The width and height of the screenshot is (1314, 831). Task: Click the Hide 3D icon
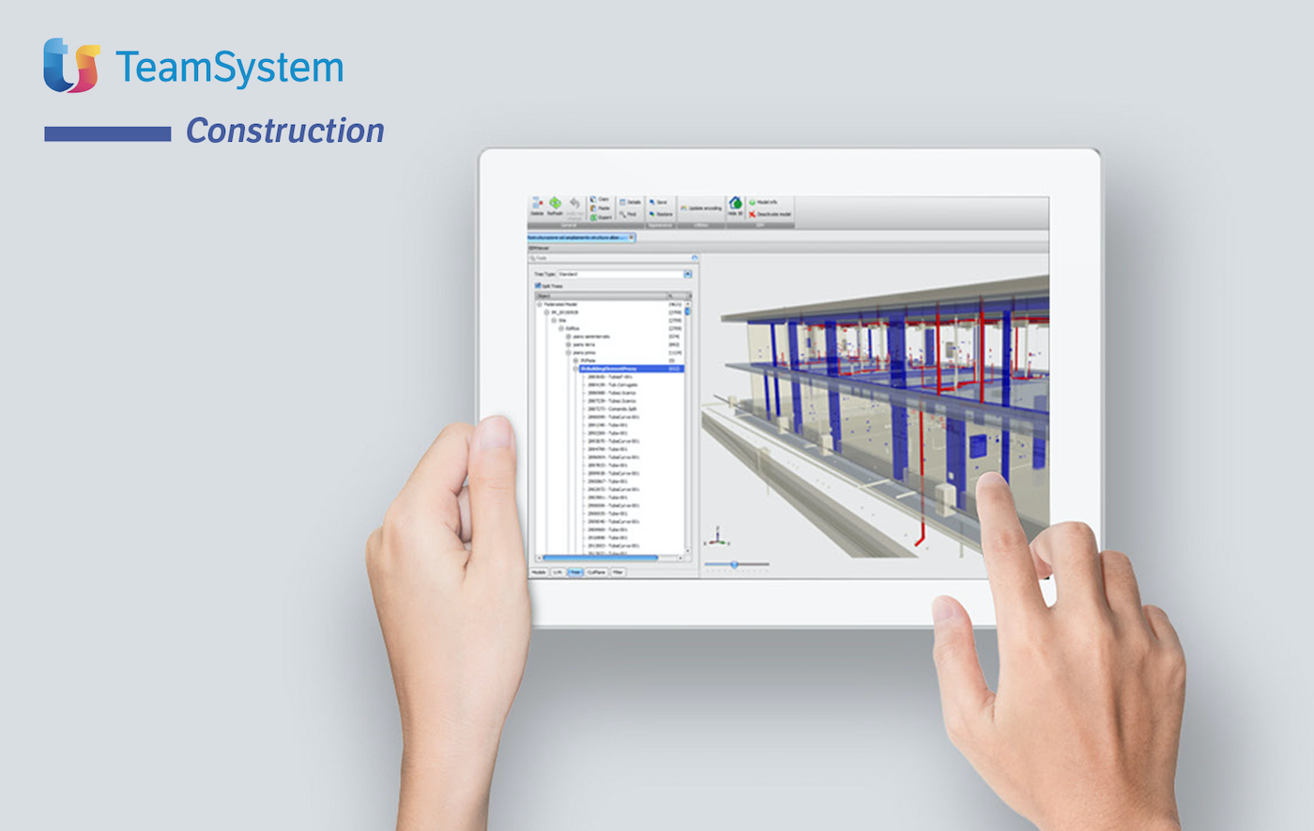click(736, 205)
